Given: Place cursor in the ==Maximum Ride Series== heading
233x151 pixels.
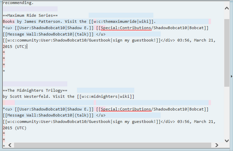Looking at the screenshot, I should [x=30, y=15].
